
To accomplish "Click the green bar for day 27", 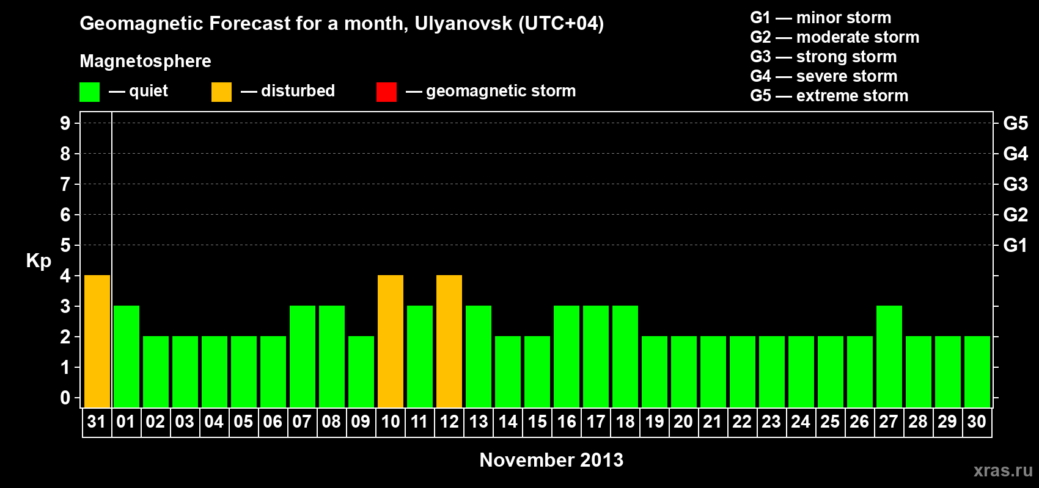I will (x=889, y=357).
